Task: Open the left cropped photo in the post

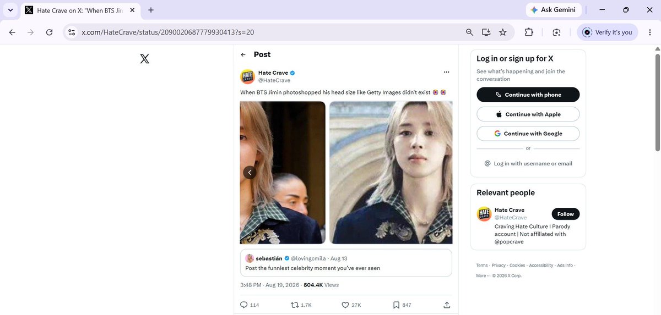Action: coord(283,173)
